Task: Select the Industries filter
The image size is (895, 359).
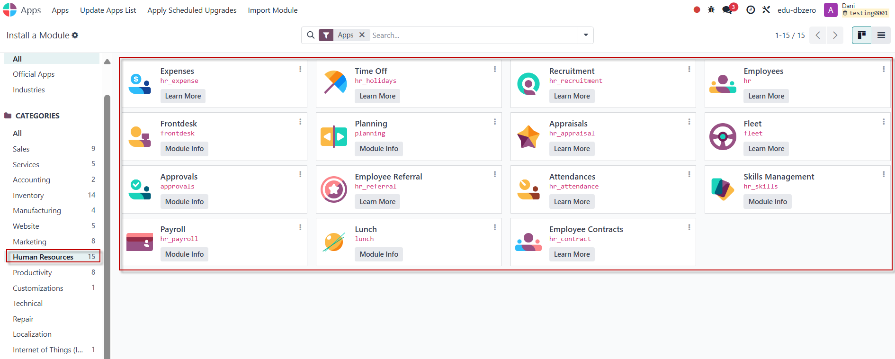Action: [x=29, y=90]
